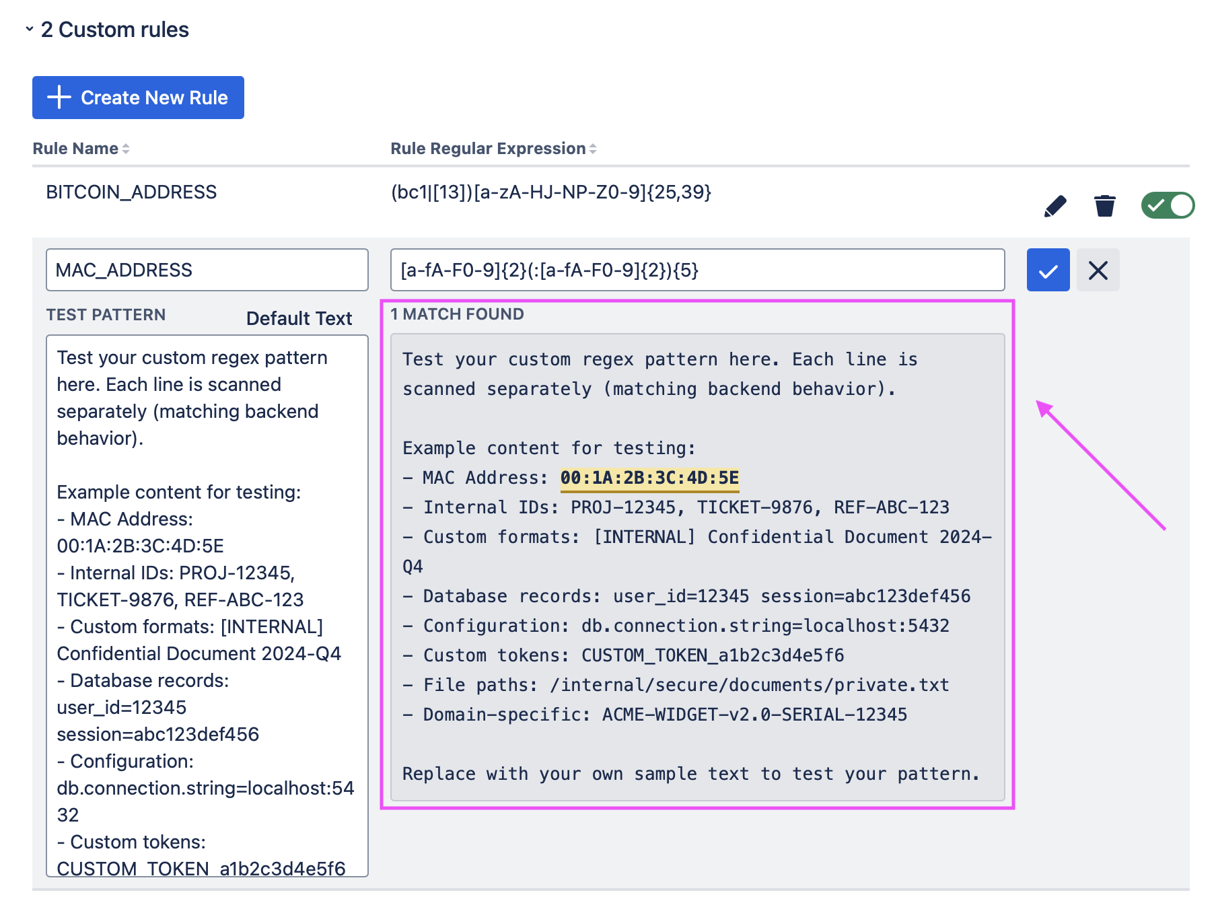Select the highlighted 00:1A:2B:3C:4D:5E match
Screen dimensions: 1214x907
tap(649, 478)
